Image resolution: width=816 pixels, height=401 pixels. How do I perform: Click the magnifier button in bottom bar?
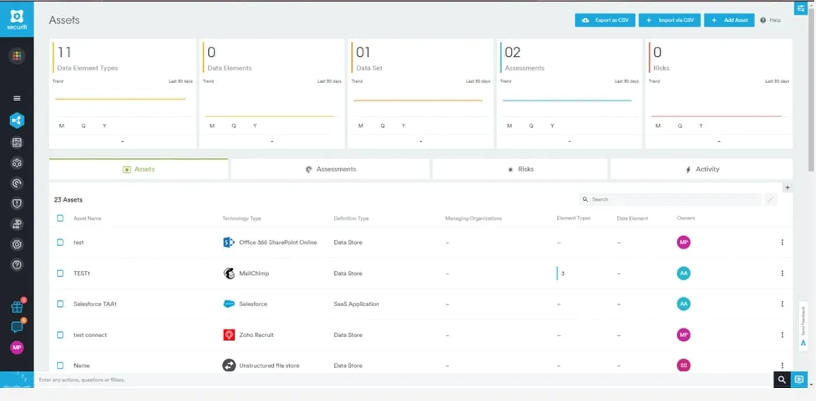click(782, 380)
